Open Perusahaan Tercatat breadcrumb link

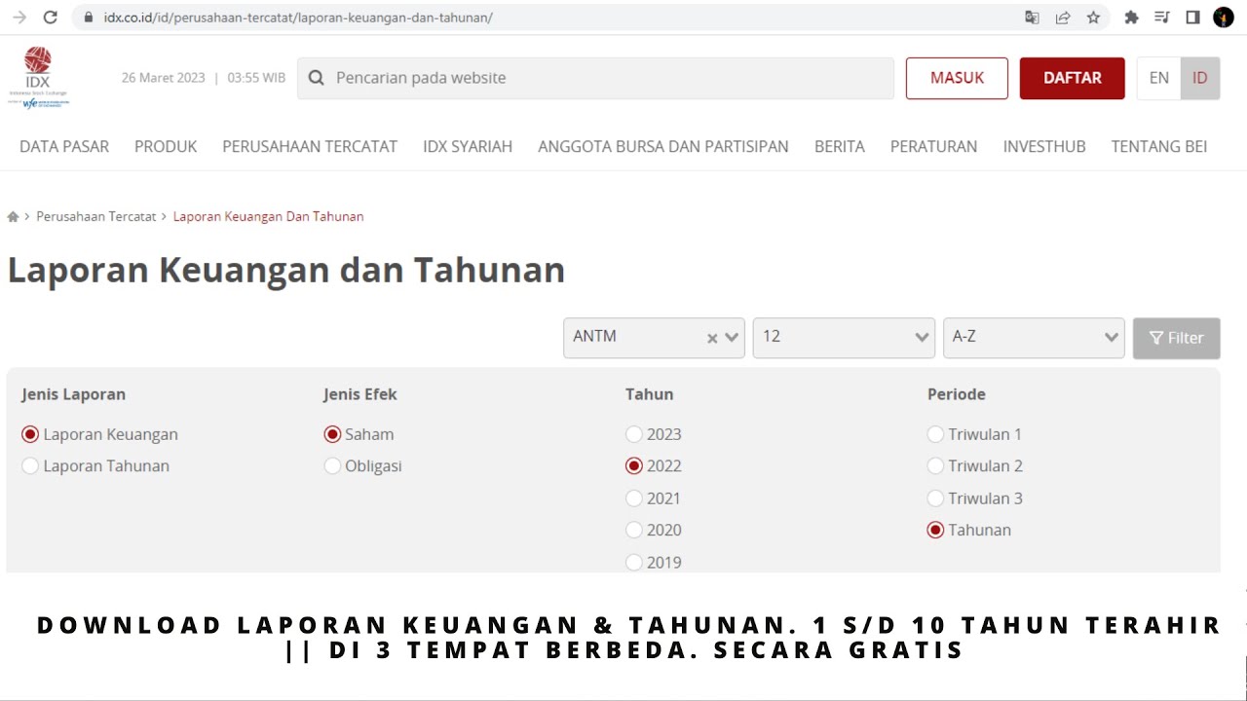click(x=96, y=216)
